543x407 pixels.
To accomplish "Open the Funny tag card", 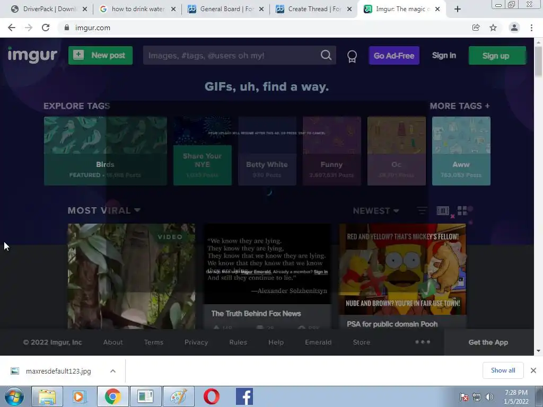I will (332, 151).
